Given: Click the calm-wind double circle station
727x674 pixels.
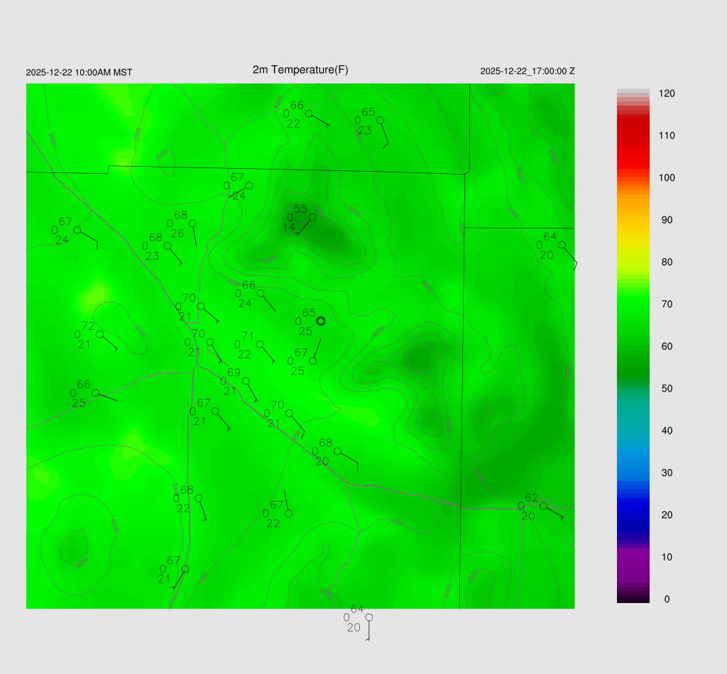Looking at the screenshot, I should (x=320, y=321).
